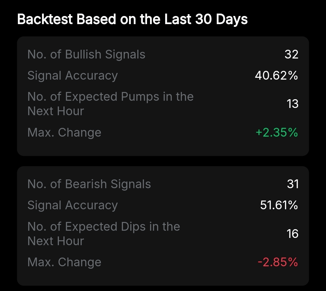This screenshot has height=291, width=326.
Task: Click the expected pumps value 13
Action: 292,104
